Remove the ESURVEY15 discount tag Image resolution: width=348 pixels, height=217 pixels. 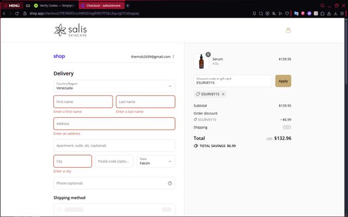223,94
